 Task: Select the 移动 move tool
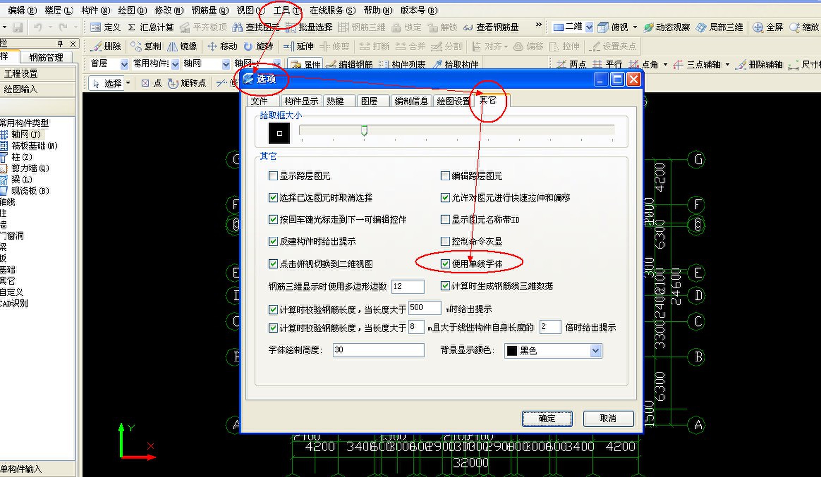[222, 46]
